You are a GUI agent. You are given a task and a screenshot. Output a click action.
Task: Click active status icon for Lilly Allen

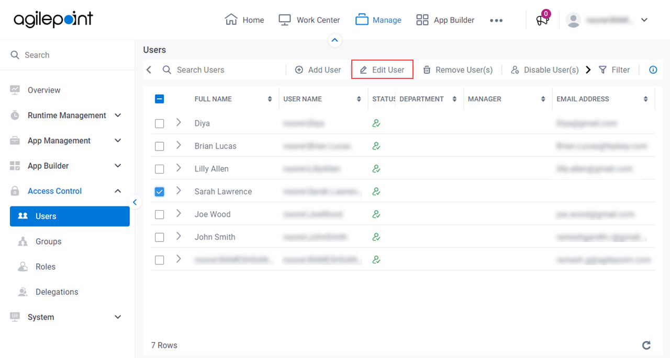click(x=376, y=169)
